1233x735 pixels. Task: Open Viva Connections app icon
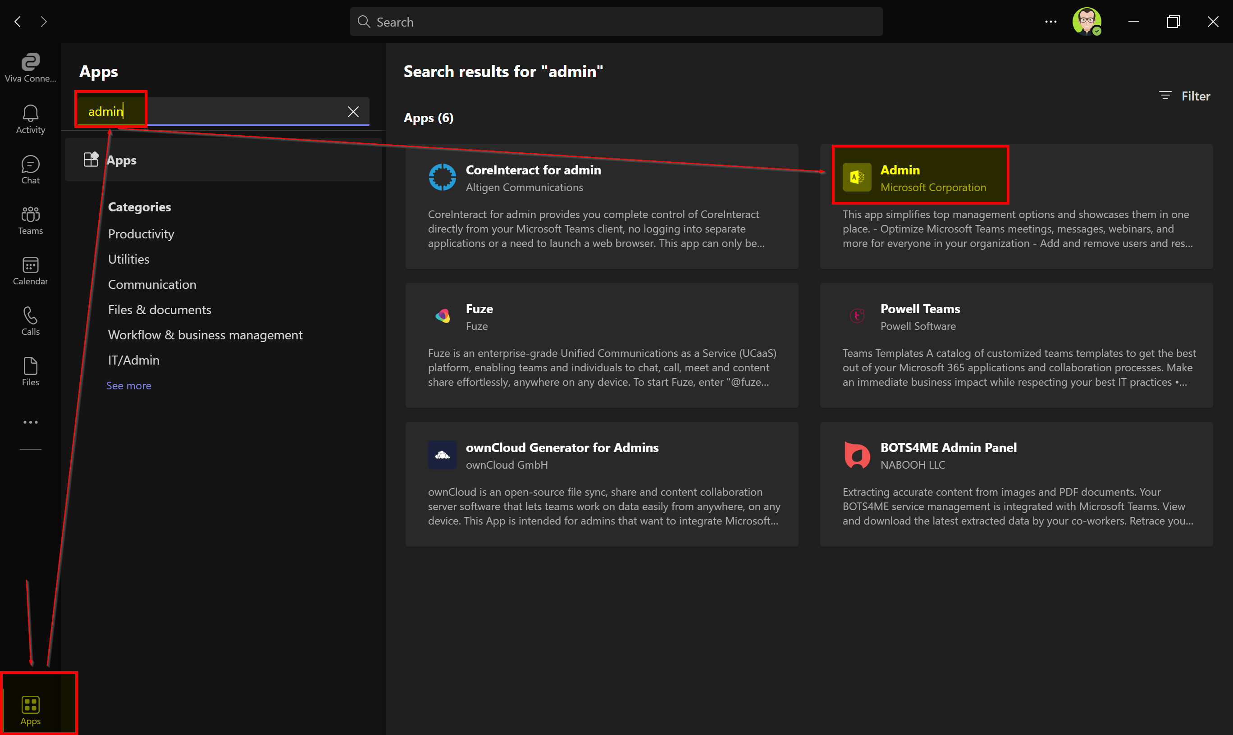(x=30, y=67)
